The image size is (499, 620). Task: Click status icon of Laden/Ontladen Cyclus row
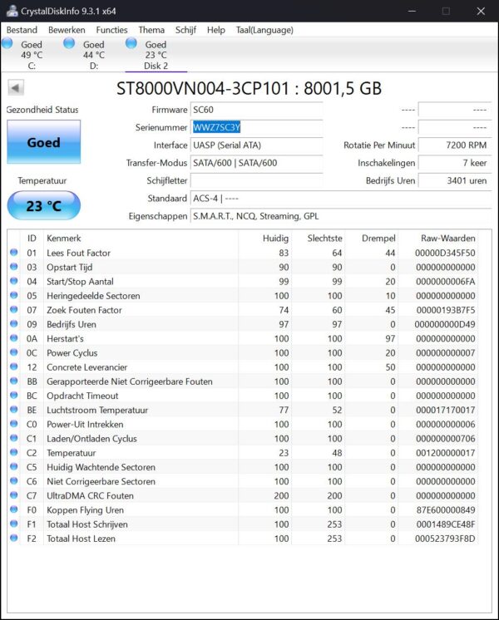14,438
